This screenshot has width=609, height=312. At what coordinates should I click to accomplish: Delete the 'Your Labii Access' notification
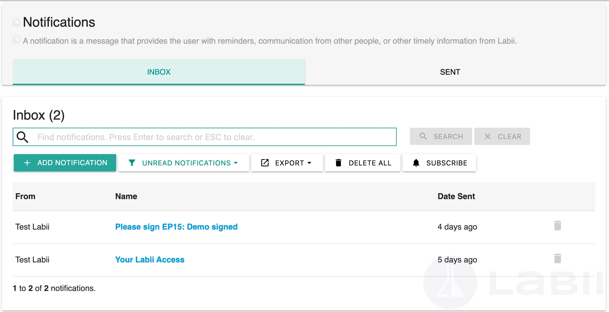pyautogui.click(x=557, y=259)
